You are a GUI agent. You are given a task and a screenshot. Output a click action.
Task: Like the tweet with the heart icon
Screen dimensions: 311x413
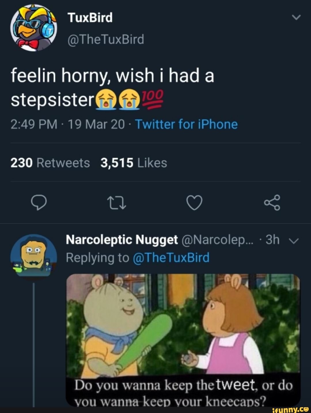pos(194,203)
